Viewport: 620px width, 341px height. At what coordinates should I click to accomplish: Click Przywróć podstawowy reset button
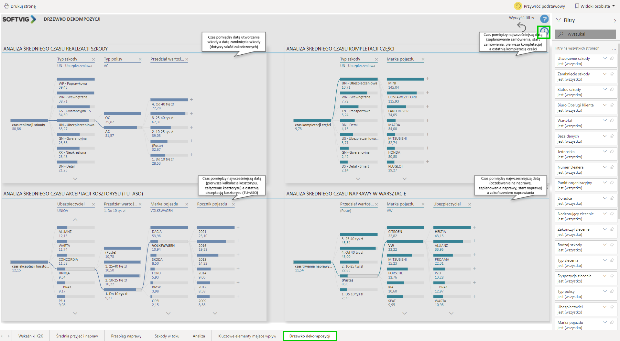click(x=540, y=6)
